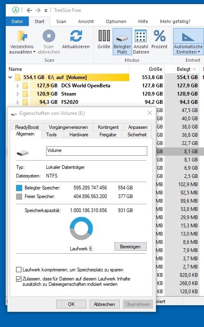Image resolution: width=204 pixels, height=327 pixels.
Task: Click the Bereinigen button
Action: click(130, 247)
